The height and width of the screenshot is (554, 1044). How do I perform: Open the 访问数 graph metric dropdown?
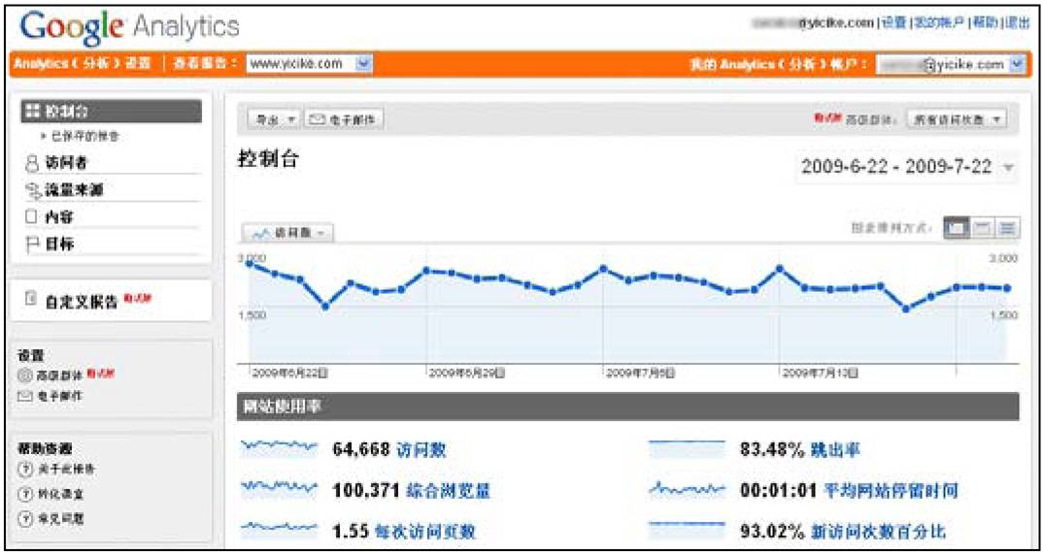coord(288,234)
